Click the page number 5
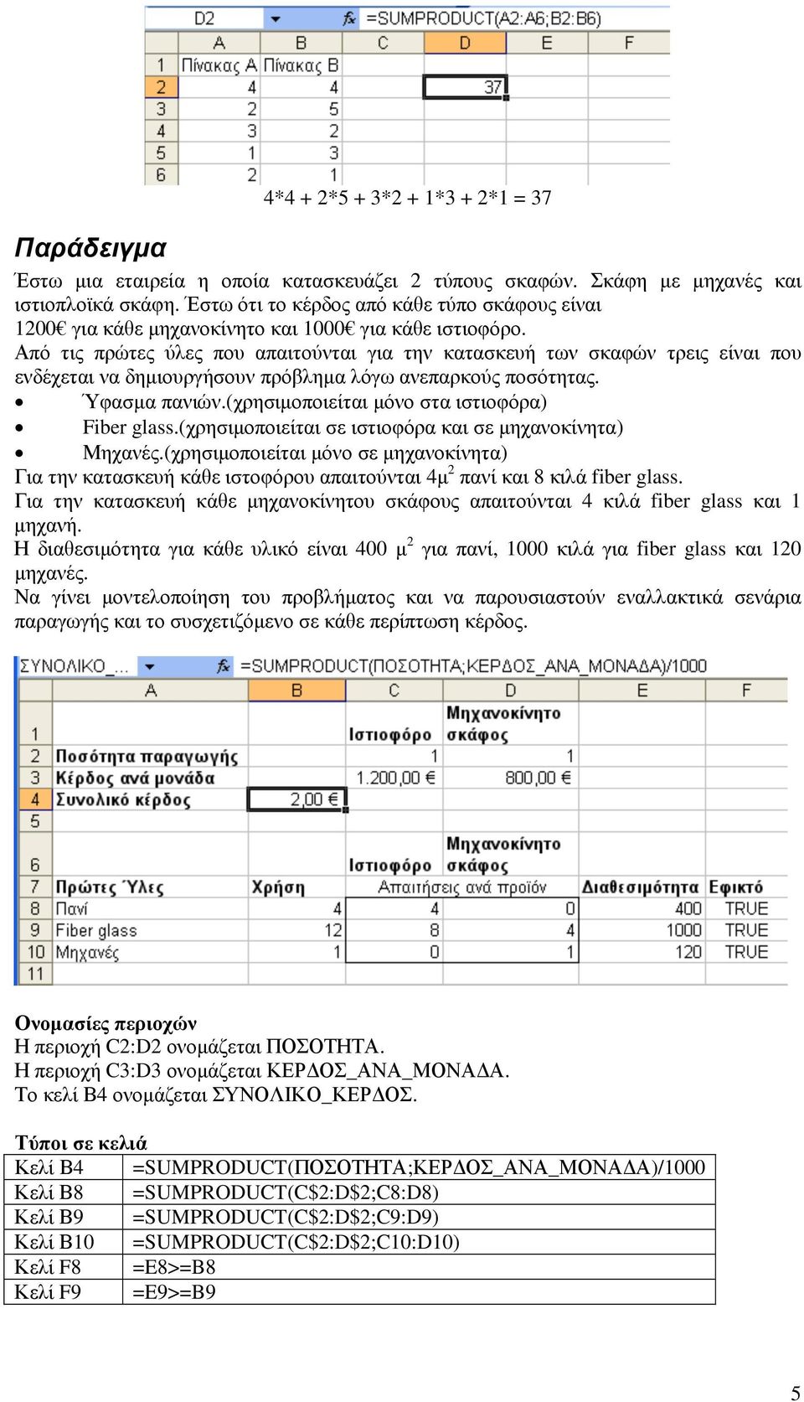This screenshot has height=1402, width=804. [796, 1393]
